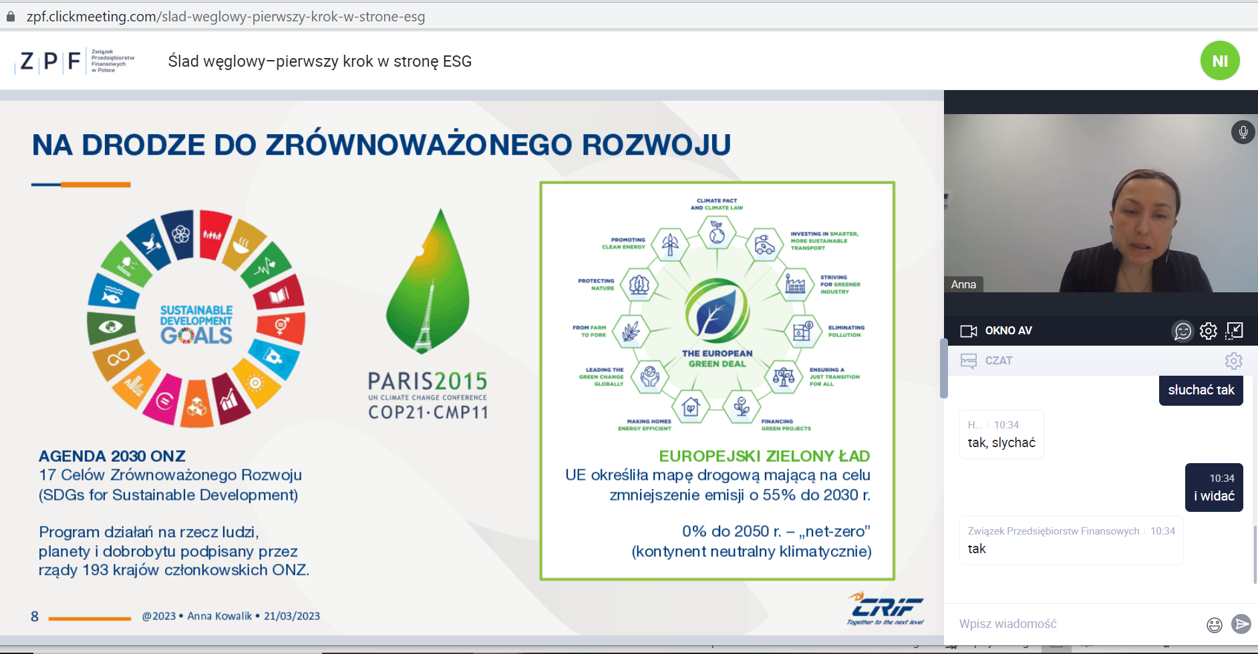This screenshot has height=654, width=1258.
Task: Click the chat scrollbar on the right edge
Action: pyautogui.click(x=1255, y=554)
